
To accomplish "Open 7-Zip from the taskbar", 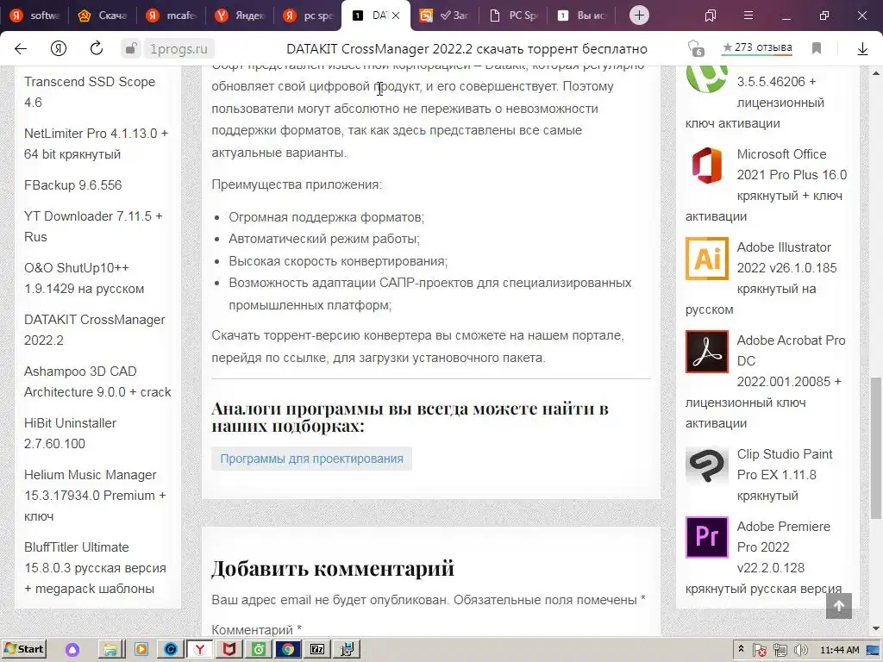I will click(317, 650).
